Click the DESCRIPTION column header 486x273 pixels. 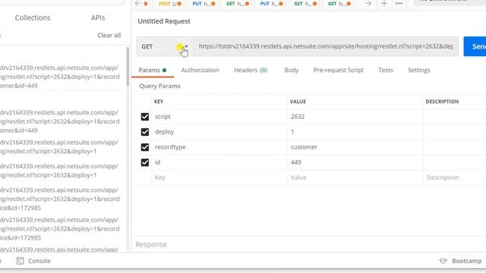click(442, 102)
